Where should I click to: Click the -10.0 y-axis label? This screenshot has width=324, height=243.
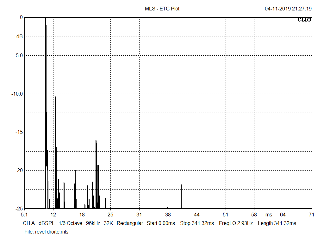click(x=17, y=94)
